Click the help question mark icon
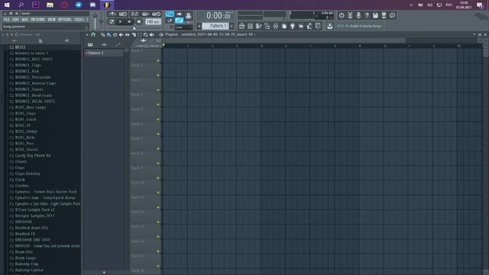 click(367, 15)
